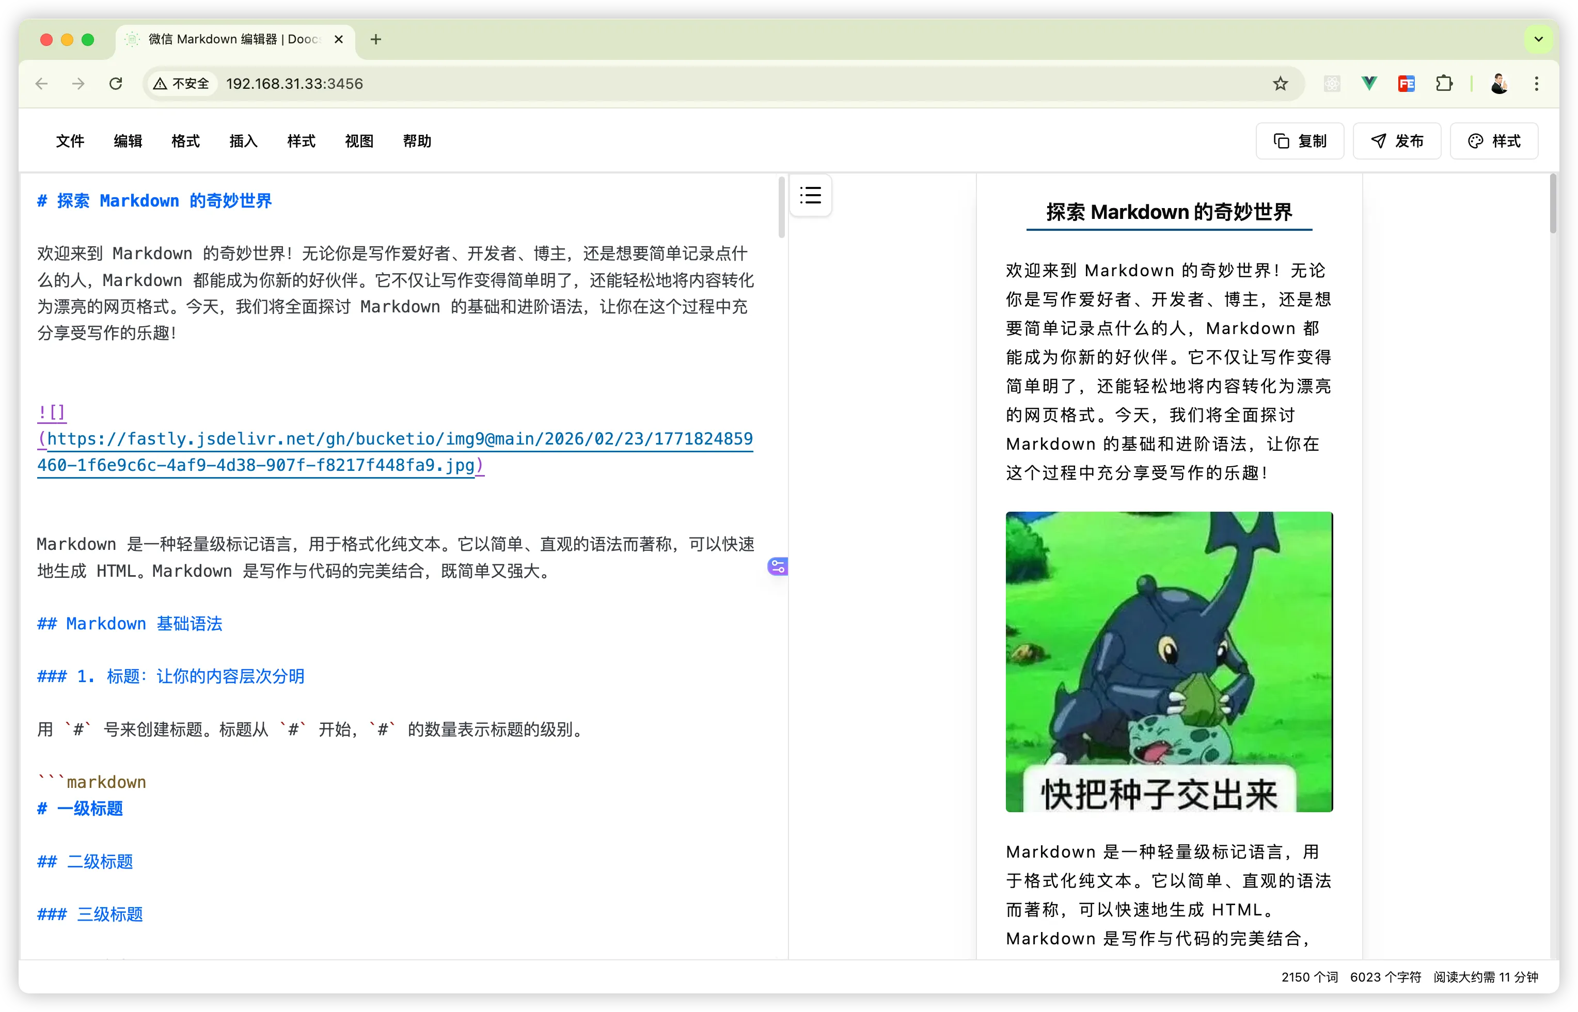Click the image URL link in the editor

(x=395, y=452)
